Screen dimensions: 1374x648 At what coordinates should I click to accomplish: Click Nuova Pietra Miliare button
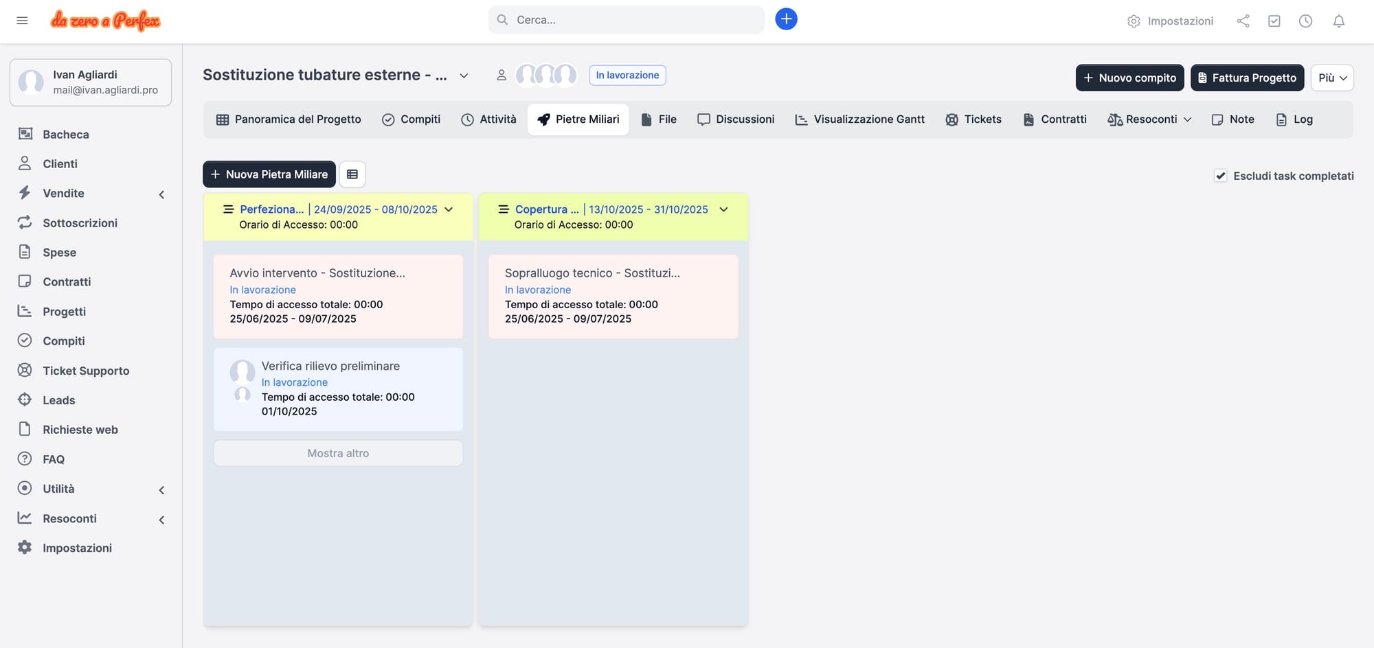click(x=269, y=174)
